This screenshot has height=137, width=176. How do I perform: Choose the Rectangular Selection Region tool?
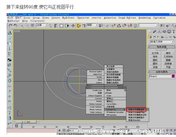[x=61, y=26]
